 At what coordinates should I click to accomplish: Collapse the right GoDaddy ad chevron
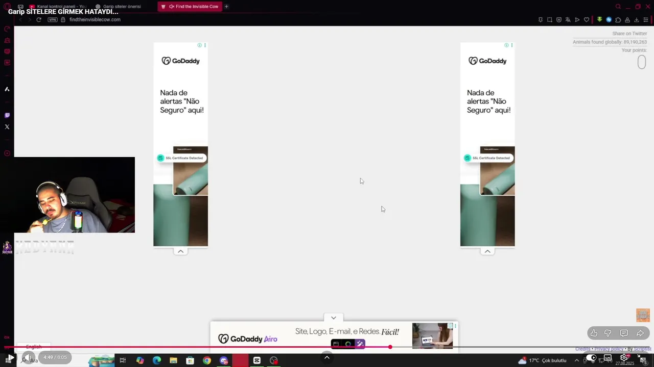tap(487, 251)
